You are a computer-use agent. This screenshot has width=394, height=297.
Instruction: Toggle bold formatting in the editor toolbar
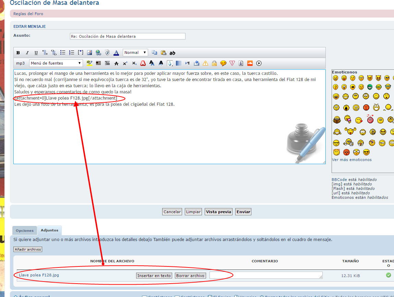pyautogui.click(x=18, y=53)
